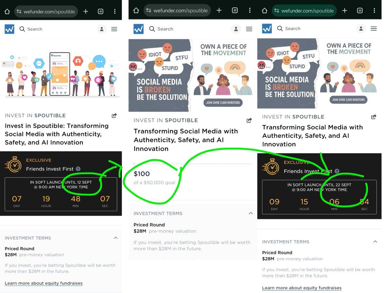Click 'INVEST IN SPOUTIBLE' heading, middle screenshot
This screenshot has width=390, height=293.
click(166, 120)
